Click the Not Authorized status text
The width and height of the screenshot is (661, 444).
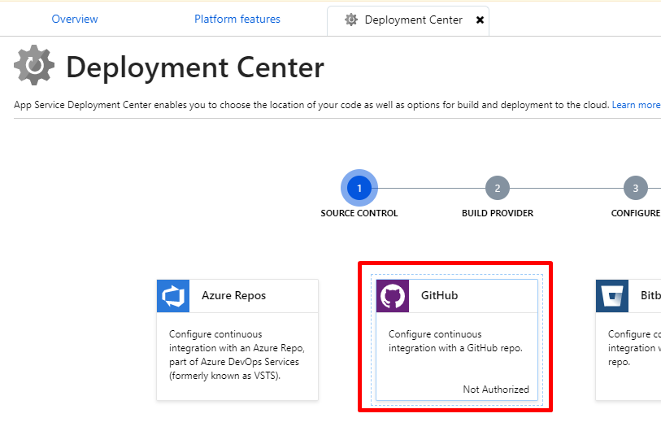pyautogui.click(x=496, y=390)
